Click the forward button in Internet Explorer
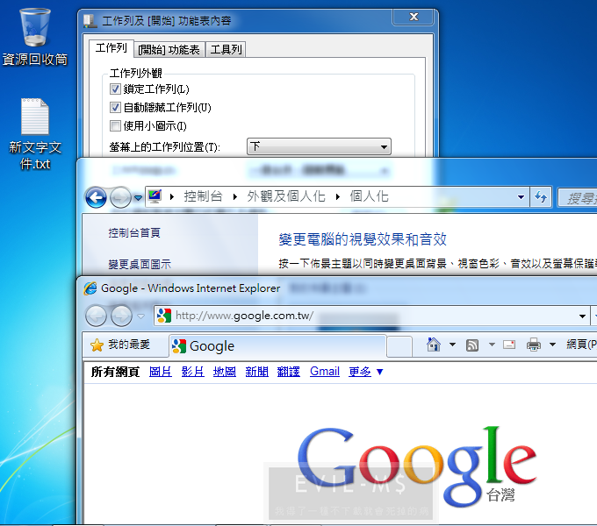This screenshot has width=597, height=526. pos(121,316)
